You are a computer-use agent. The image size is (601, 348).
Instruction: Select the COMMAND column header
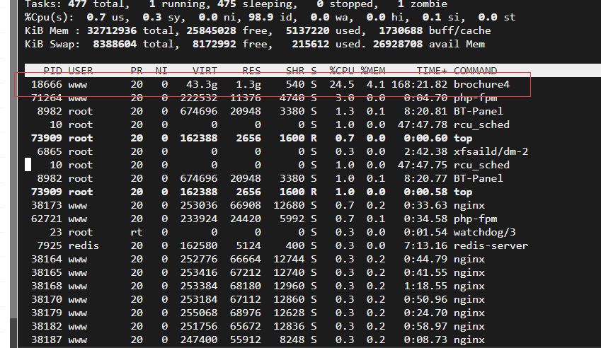coord(476,71)
